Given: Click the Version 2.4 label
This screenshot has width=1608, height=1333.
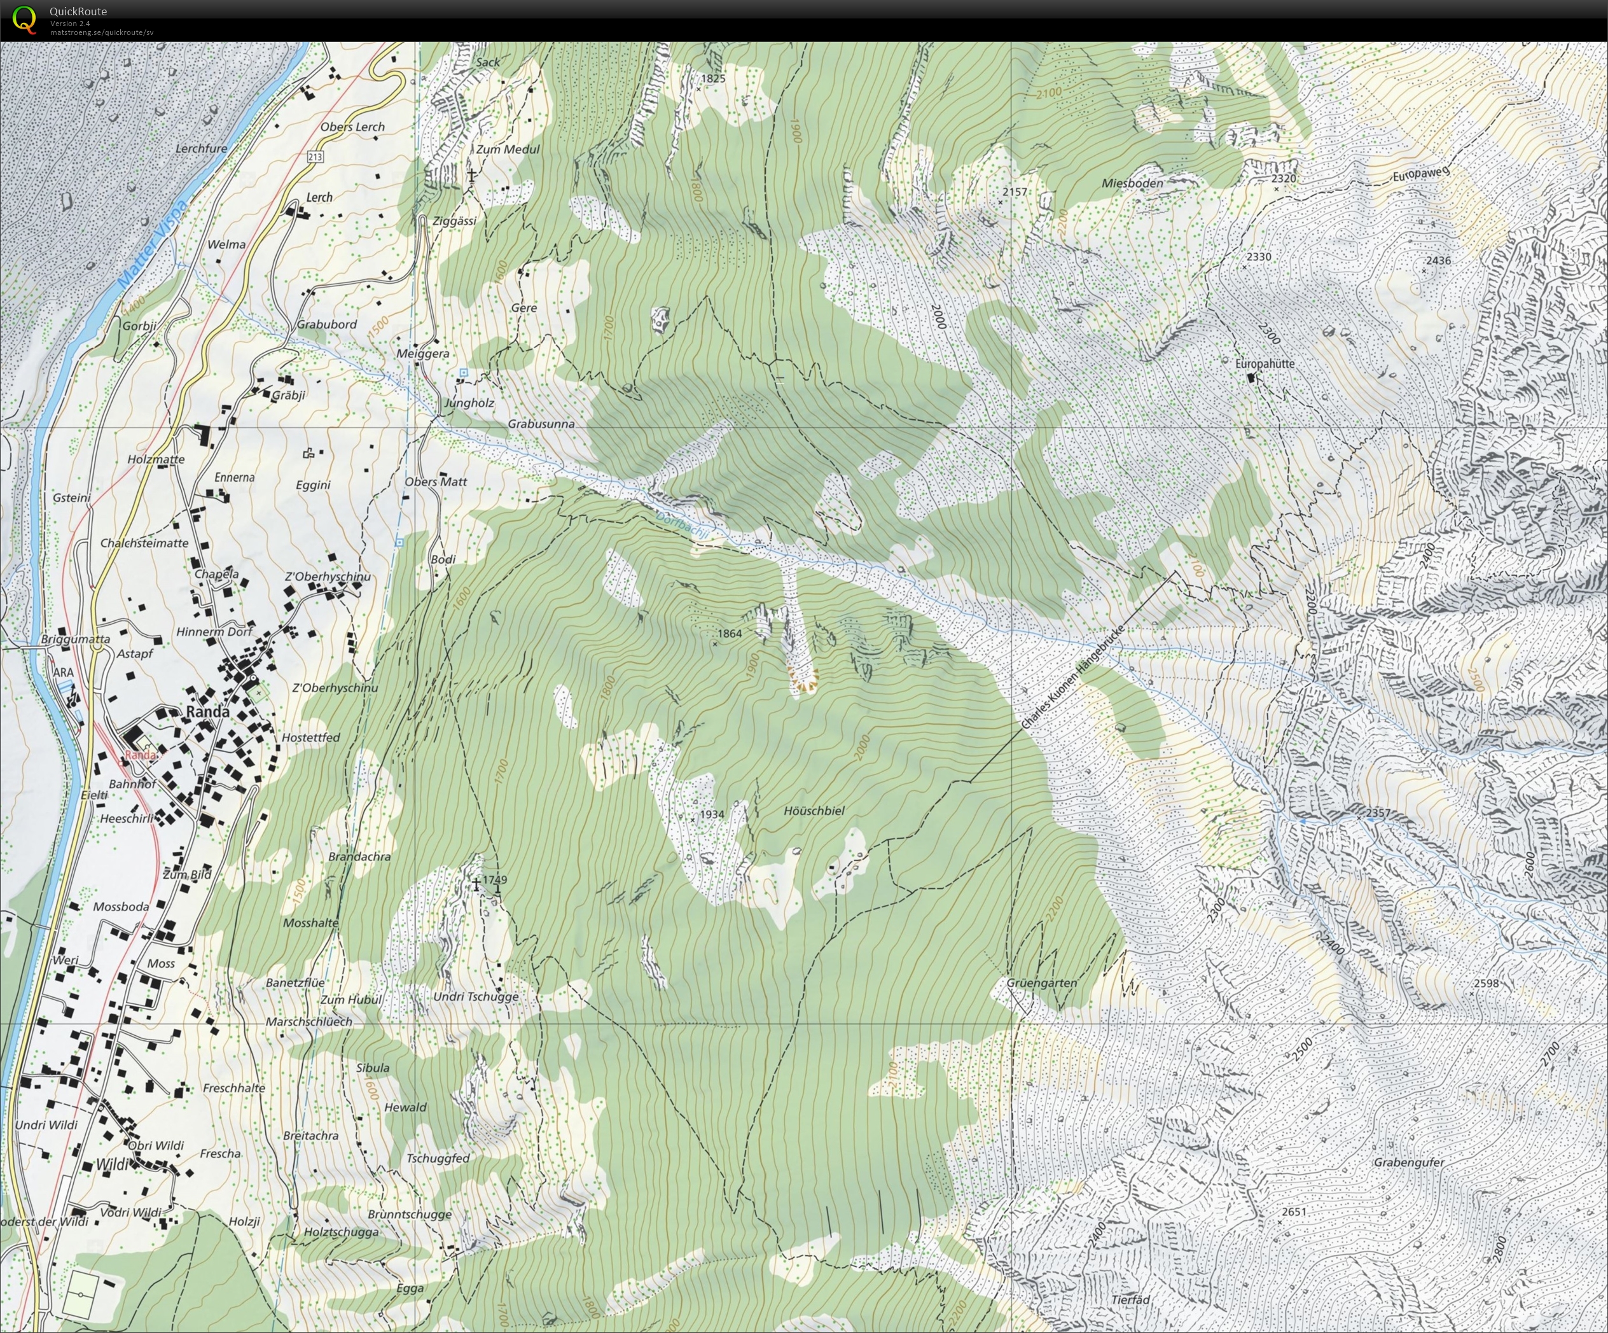Looking at the screenshot, I should [x=70, y=24].
